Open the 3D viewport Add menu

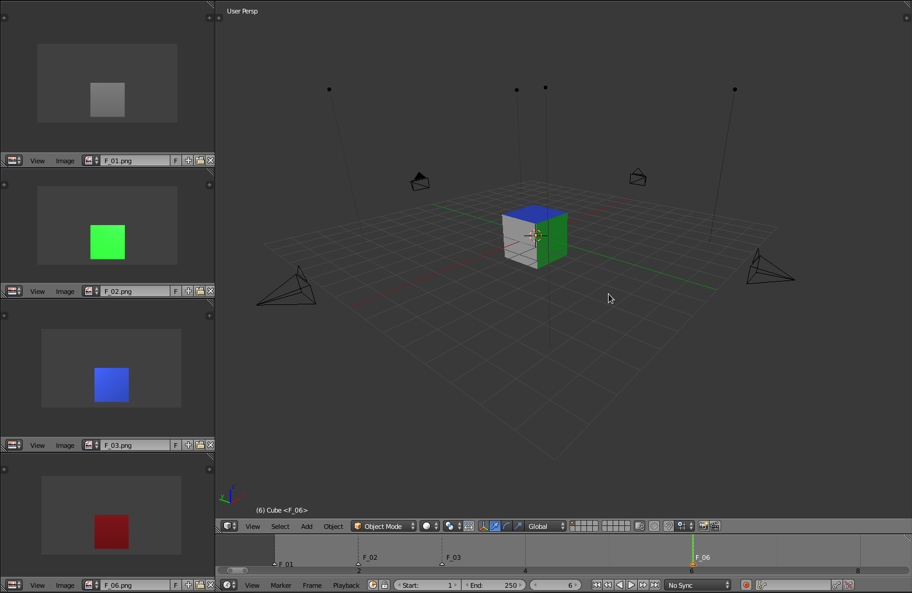coord(306,527)
